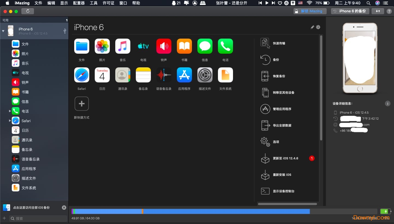Viewport: 394px width, 224px height.
Task: Click the 搜索 field in the sidebar
Action: click(x=38, y=219)
